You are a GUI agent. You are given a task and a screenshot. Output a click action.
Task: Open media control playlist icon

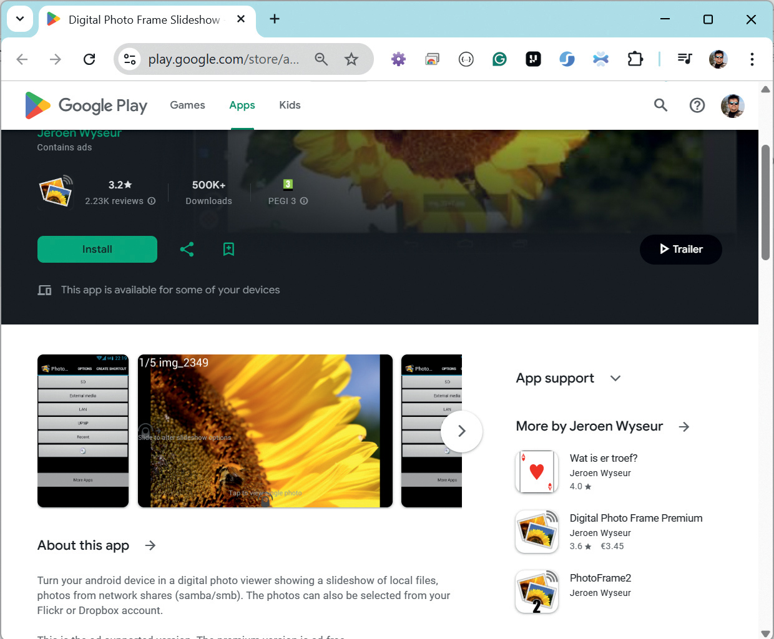(685, 59)
